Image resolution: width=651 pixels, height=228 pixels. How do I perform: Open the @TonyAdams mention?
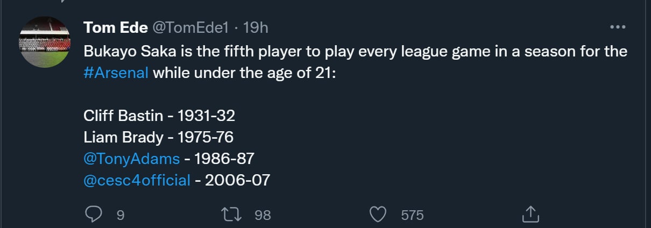tap(132, 158)
